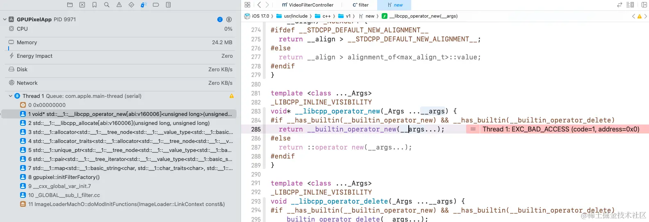Open the c++ breadcrumb folder

pyautogui.click(x=323, y=16)
